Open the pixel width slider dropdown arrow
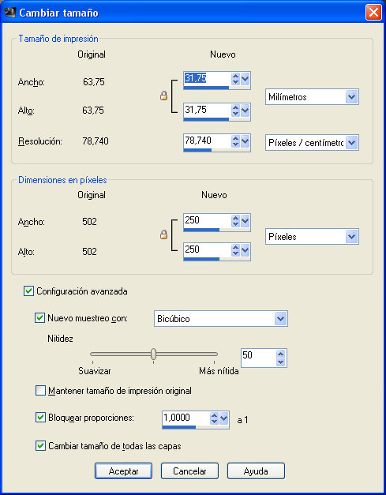The image size is (386, 495). 245,221
